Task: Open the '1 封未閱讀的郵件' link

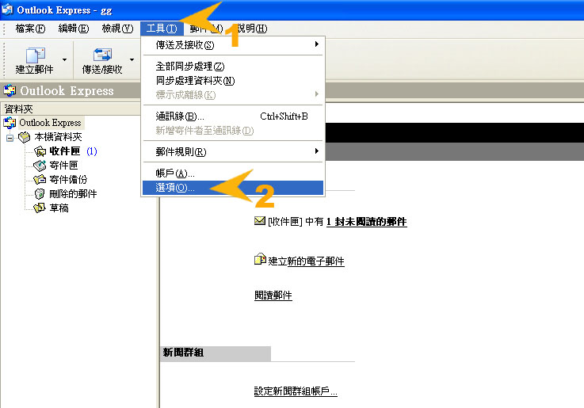Action: pyautogui.click(x=367, y=222)
